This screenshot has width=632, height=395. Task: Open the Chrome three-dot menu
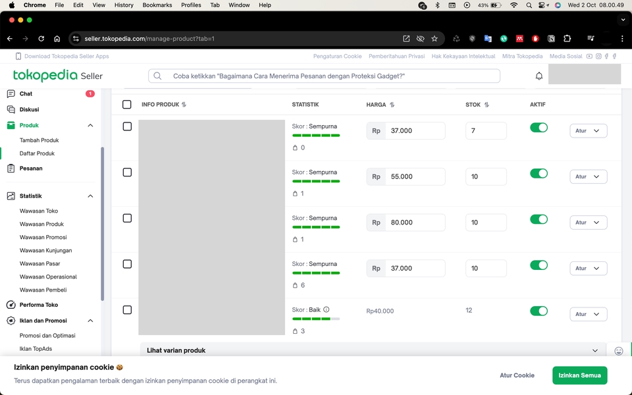pyautogui.click(x=622, y=39)
